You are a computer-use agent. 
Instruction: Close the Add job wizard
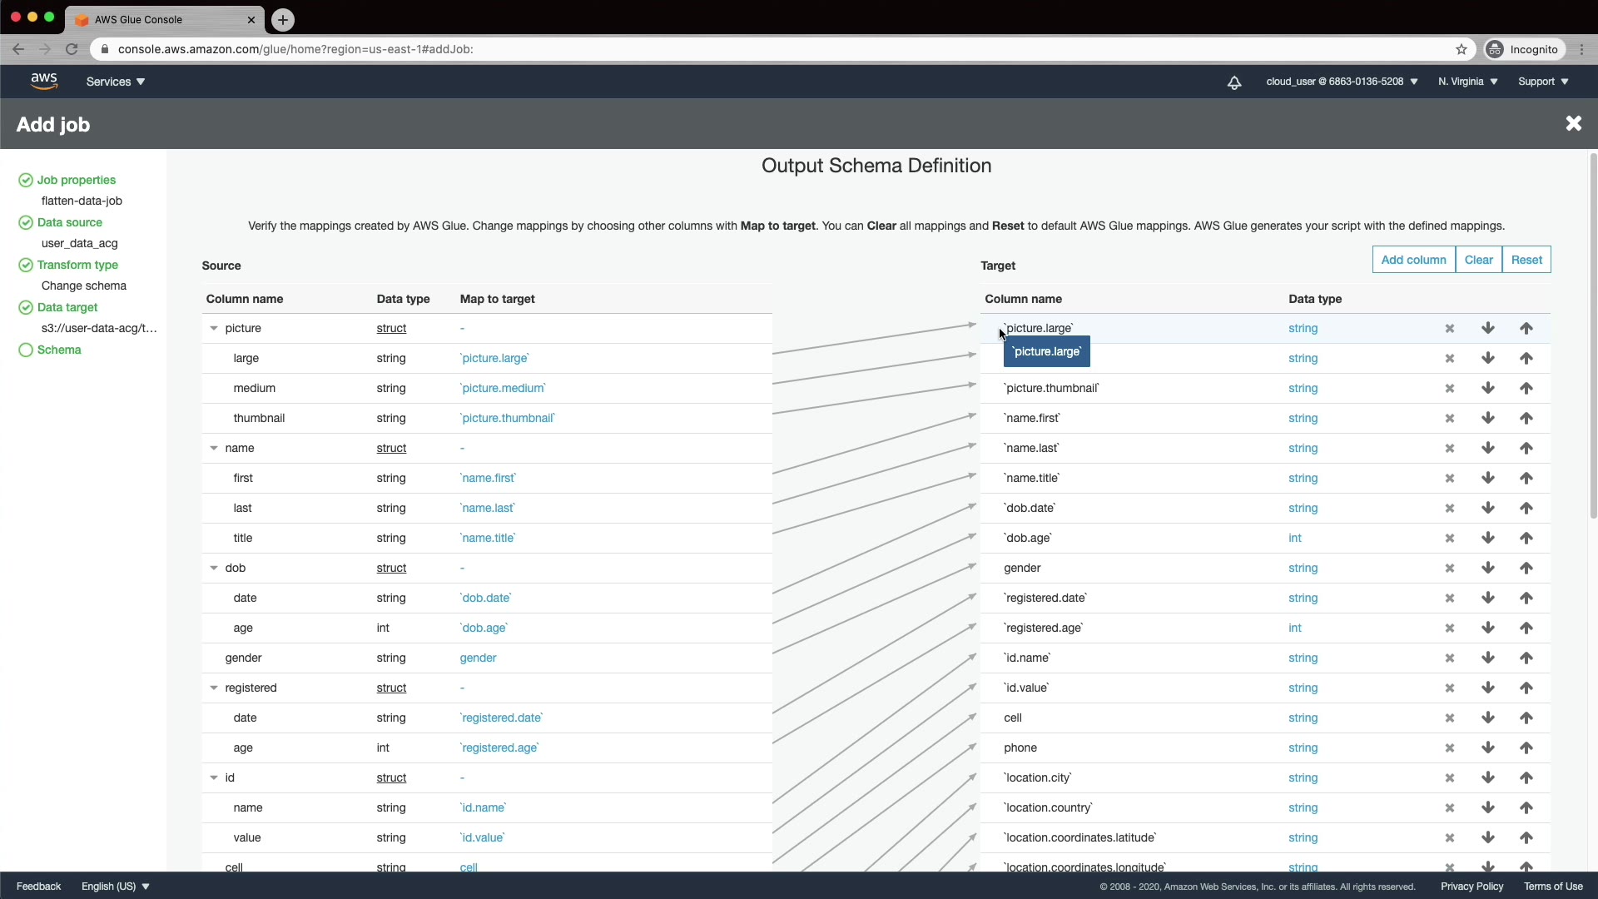pyautogui.click(x=1573, y=124)
